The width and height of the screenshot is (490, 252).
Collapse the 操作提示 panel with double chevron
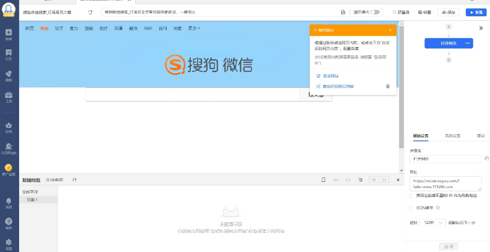coord(390,30)
